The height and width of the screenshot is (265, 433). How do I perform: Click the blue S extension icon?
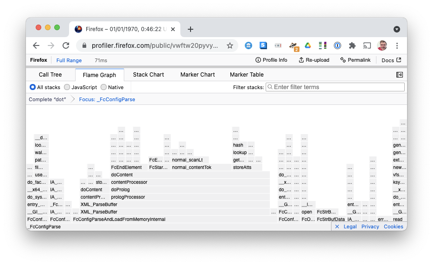coord(263,45)
